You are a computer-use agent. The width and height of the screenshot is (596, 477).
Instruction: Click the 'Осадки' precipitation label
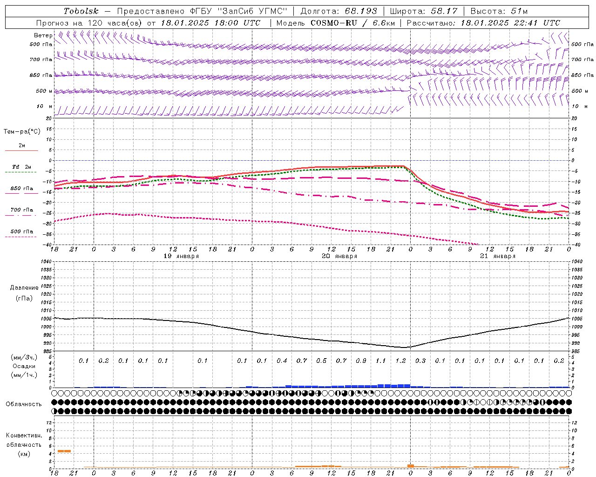pyautogui.click(x=24, y=366)
